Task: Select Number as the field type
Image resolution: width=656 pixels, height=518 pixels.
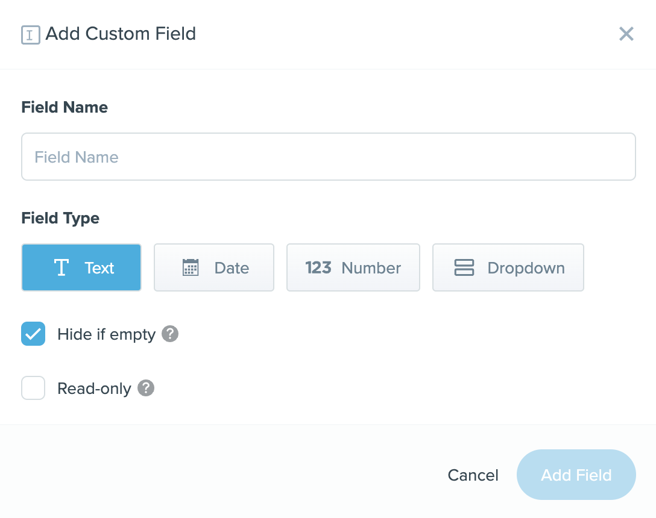Action: [x=353, y=267]
